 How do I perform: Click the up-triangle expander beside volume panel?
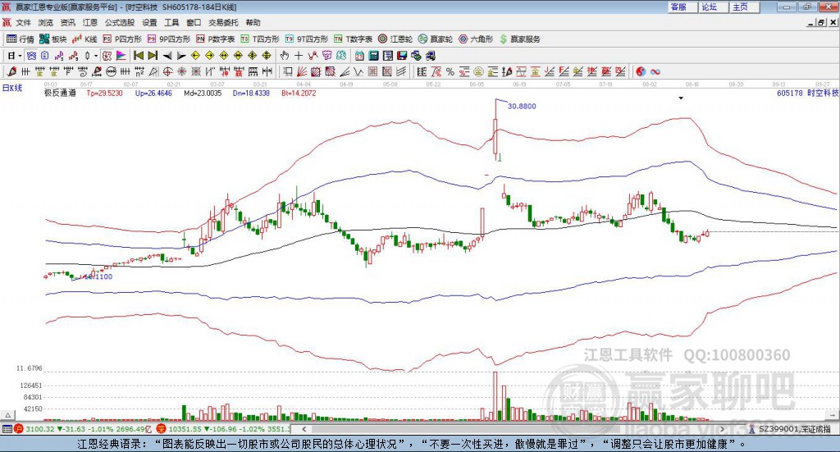point(7,415)
